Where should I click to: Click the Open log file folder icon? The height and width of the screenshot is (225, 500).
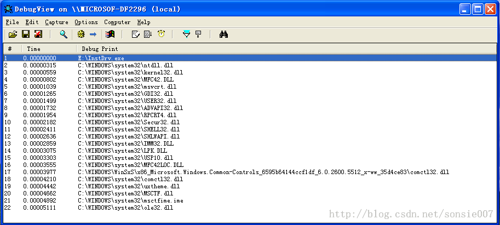click(x=13, y=34)
